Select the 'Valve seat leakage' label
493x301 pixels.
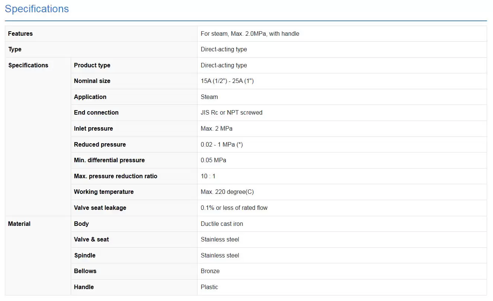[x=100, y=208]
